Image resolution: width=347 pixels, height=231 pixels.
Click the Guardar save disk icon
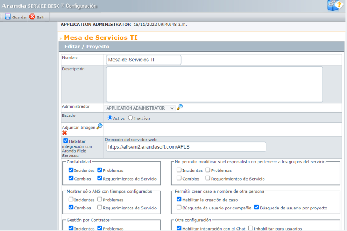(8, 17)
